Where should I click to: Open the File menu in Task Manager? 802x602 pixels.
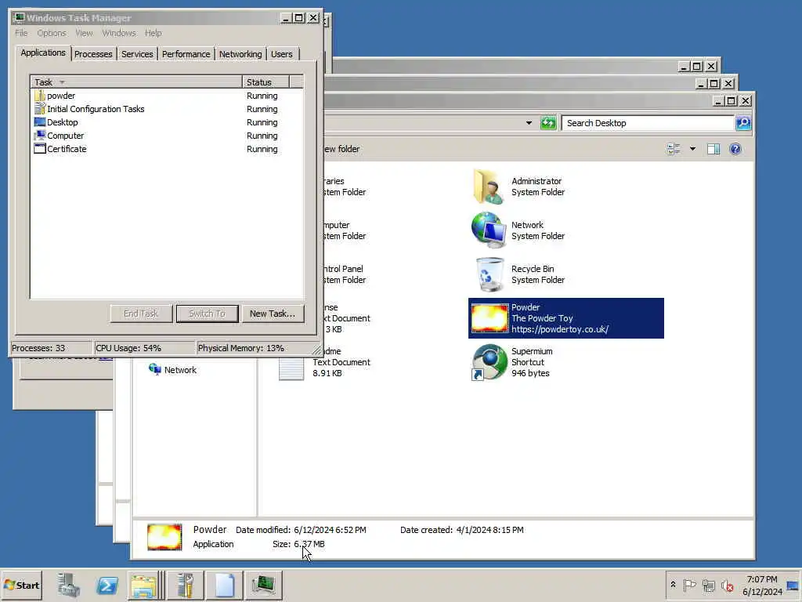21,33
